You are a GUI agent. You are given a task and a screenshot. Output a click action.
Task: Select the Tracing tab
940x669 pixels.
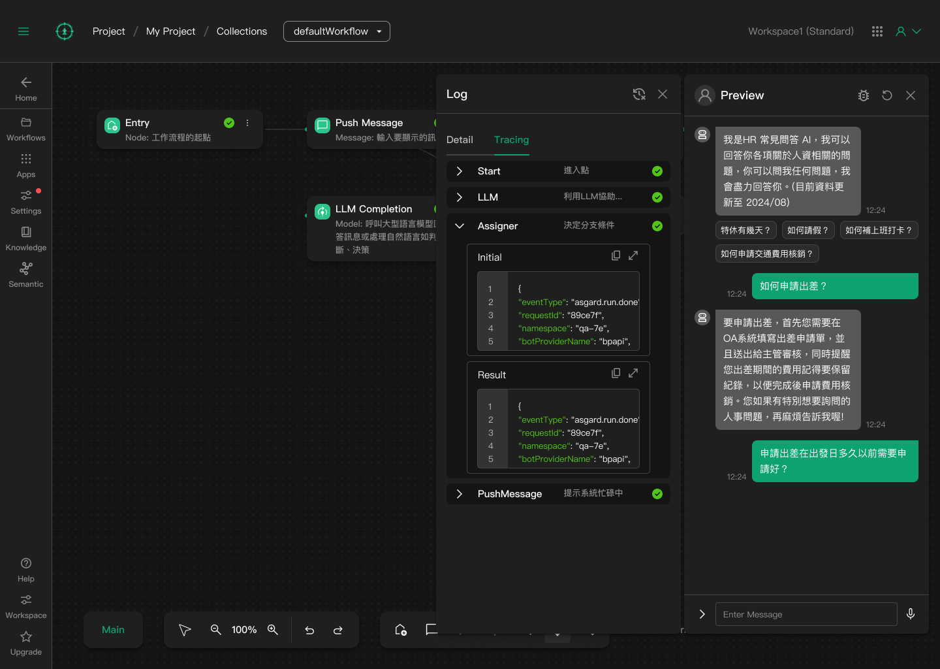511,140
